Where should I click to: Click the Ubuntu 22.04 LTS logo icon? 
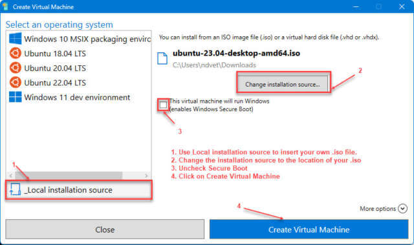(16, 82)
